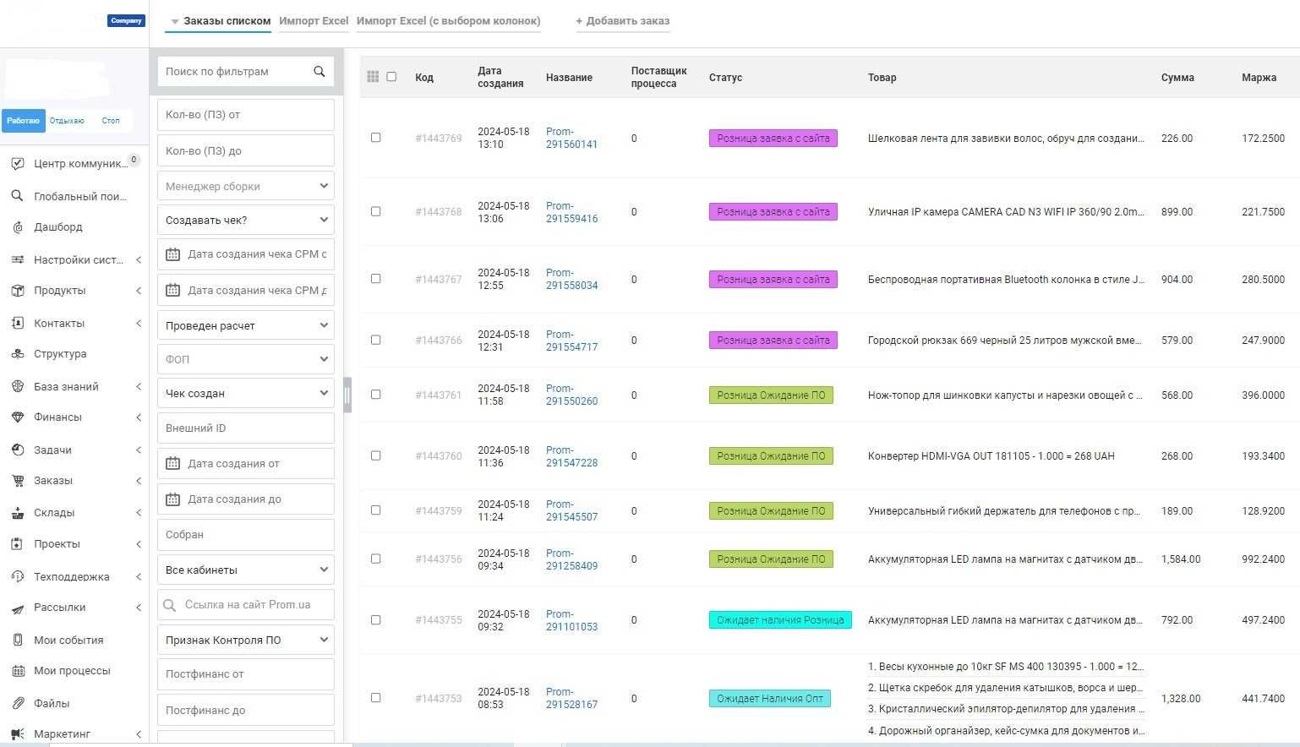Image resolution: width=1300 pixels, height=747 pixels.
Task: Click calendar icon of Дата создания от
Action: click(x=172, y=463)
